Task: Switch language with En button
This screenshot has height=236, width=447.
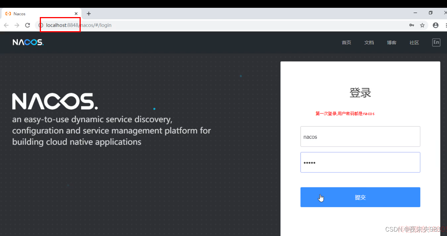Action: point(436,42)
